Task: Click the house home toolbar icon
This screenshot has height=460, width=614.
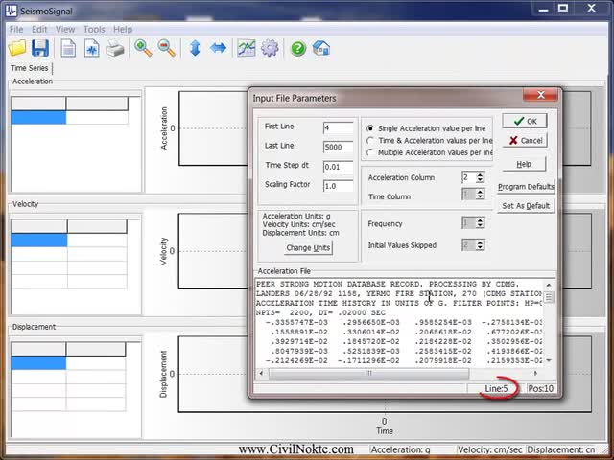Action: [321, 49]
